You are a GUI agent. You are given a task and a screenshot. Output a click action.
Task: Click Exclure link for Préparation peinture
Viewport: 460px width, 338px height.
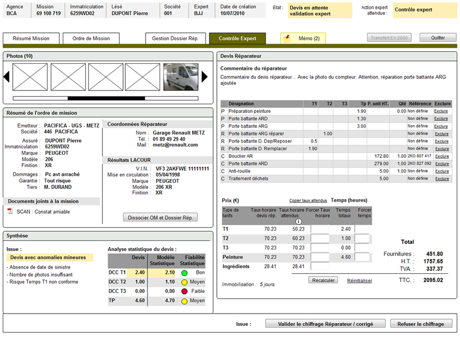point(441,111)
